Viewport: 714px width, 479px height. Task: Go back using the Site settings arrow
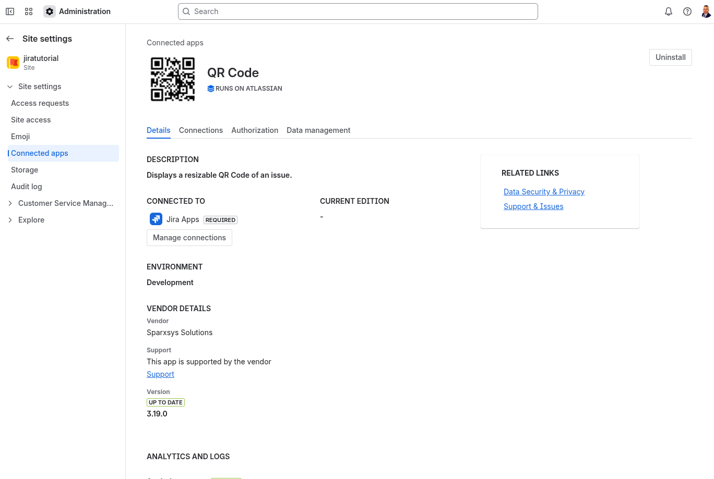point(10,39)
